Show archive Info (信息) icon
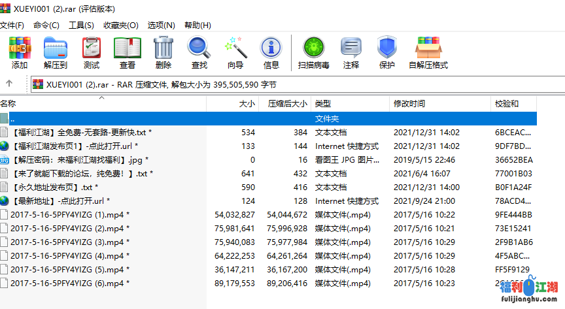This screenshot has height=309, width=565. (x=271, y=53)
